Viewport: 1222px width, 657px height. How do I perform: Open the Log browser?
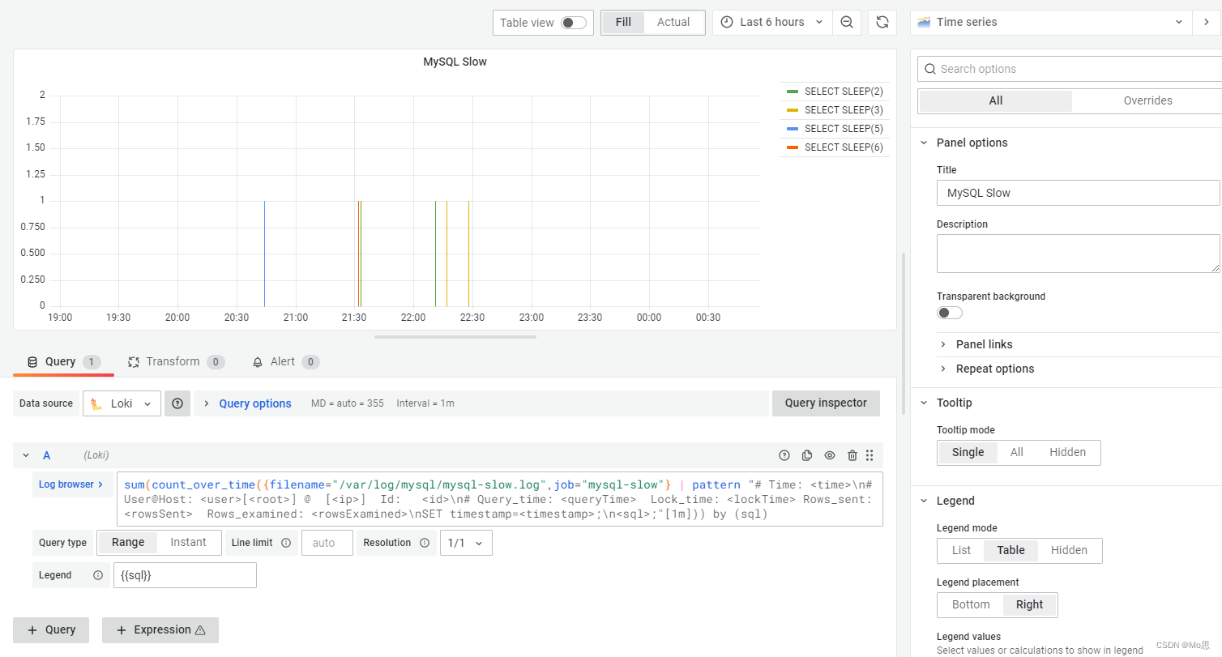tap(72, 484)
